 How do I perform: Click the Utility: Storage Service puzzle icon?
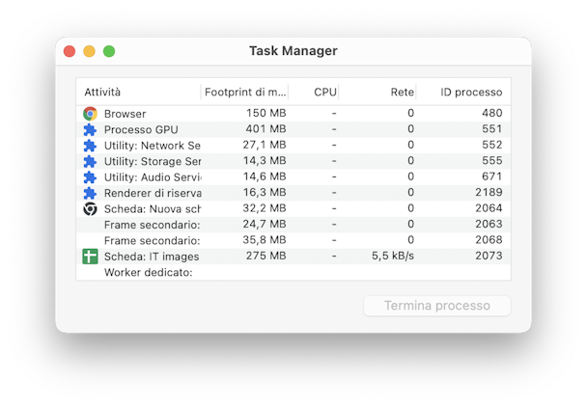coord(90,161)
